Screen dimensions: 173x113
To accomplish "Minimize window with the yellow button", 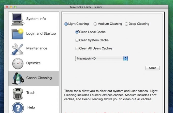I will 11,7.
